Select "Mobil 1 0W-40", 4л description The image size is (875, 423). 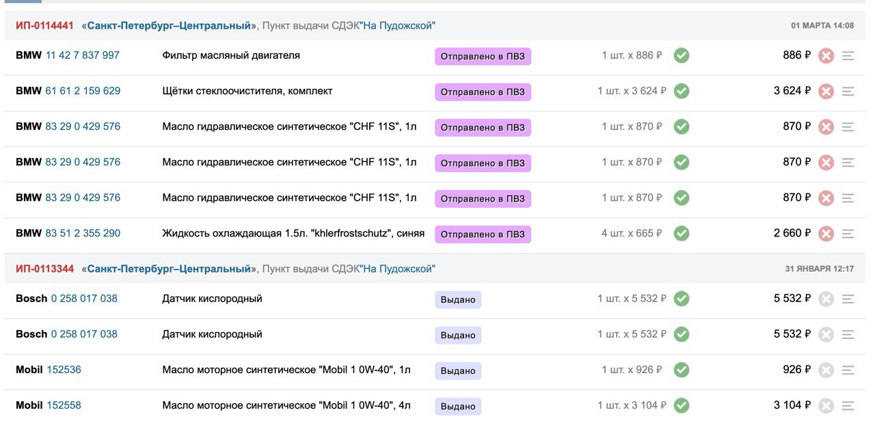pyautogui.click(x=286, y=405)
